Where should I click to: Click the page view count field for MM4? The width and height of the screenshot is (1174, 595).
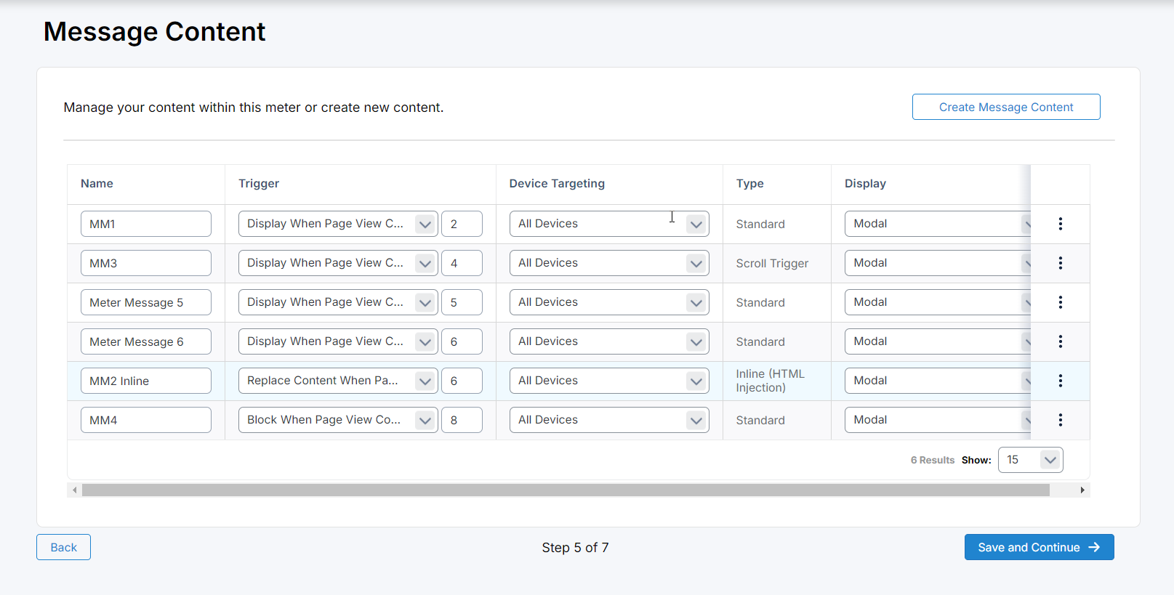tap(462, 420)
